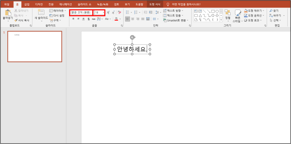This screenshot has width=291, height=144.
Task: Click the distribute text (균등 분할) icon
Action: tap(148, 19)
